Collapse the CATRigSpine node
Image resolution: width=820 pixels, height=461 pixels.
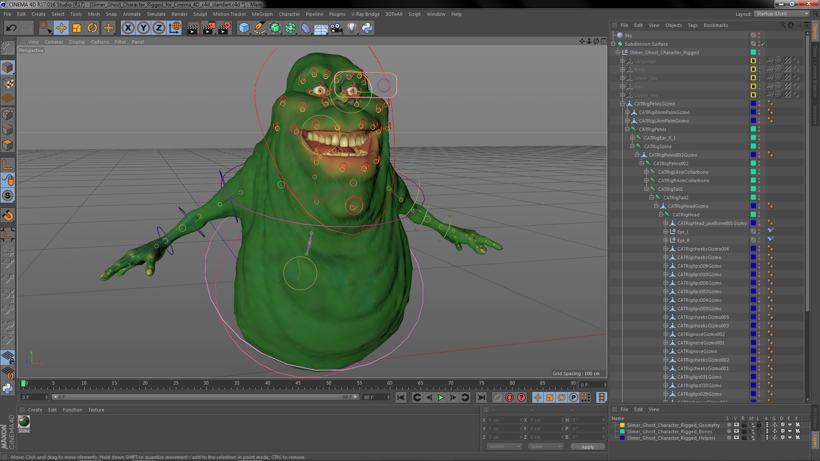[633, 146]
